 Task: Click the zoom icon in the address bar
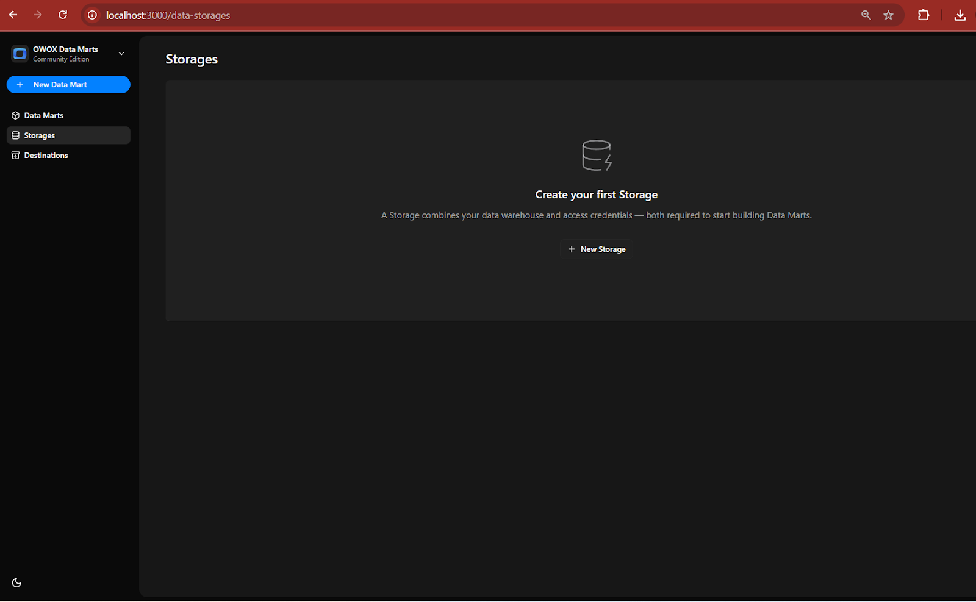click(866, 15)
